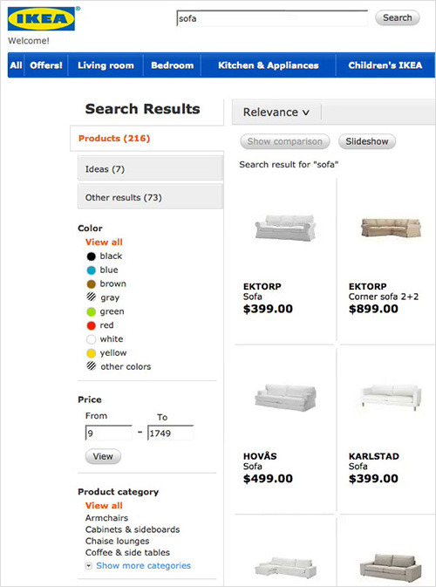Expand Show more categories arrow
The image size is (436, 587).
pyautogui.click(x=88, y=566)
